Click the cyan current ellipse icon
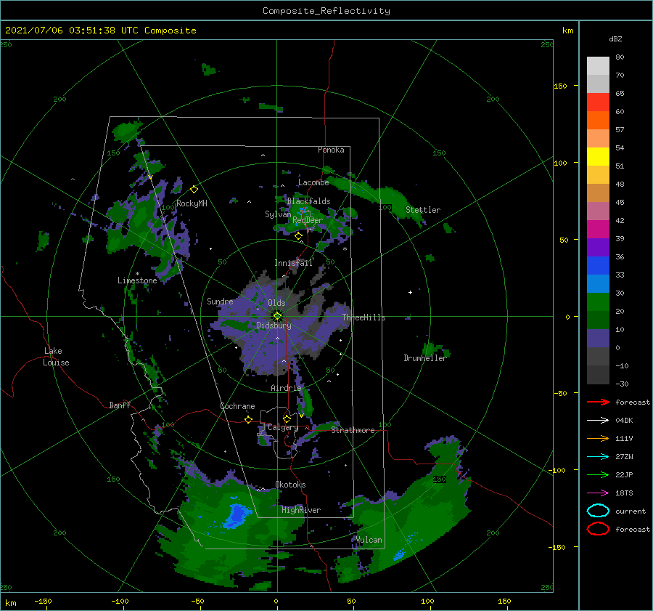This screenshot has width=653, height=611. pos(598,511)
